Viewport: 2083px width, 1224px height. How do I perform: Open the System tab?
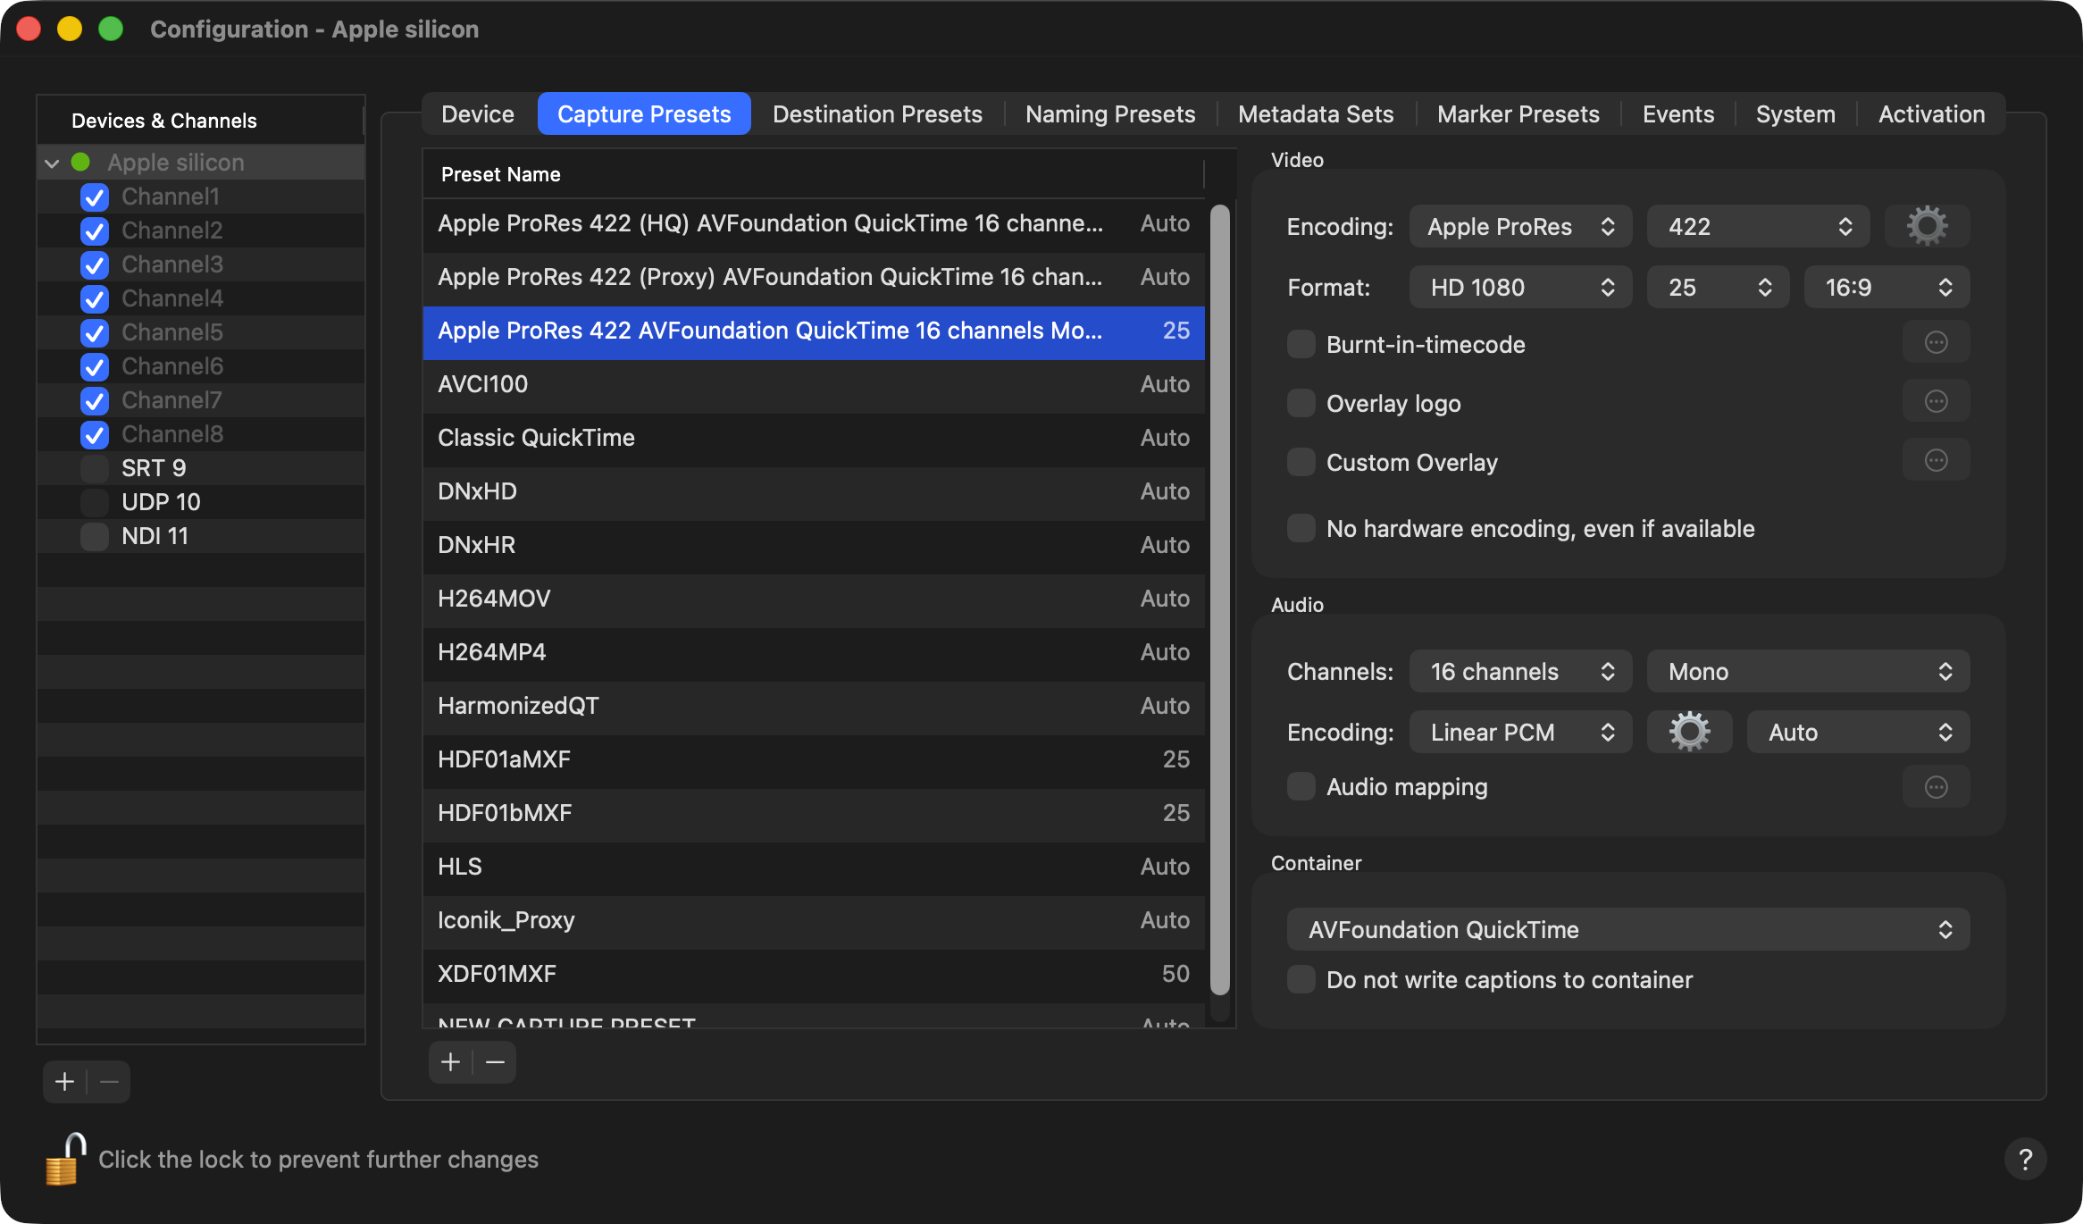(1795, 113)
